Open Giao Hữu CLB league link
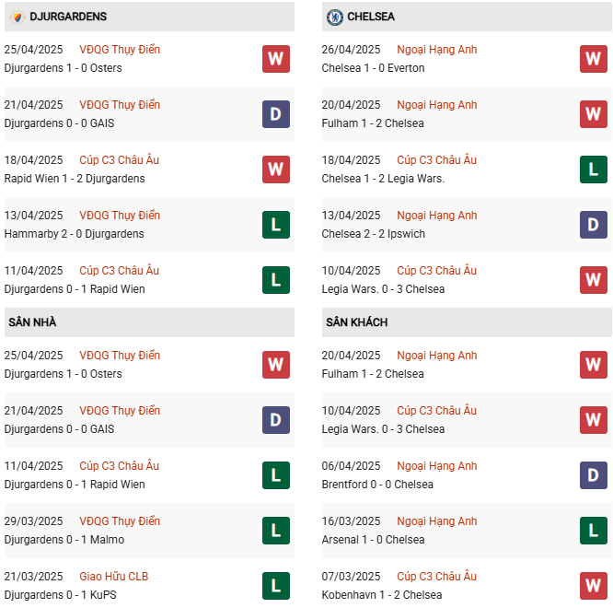 click(113, 577)
